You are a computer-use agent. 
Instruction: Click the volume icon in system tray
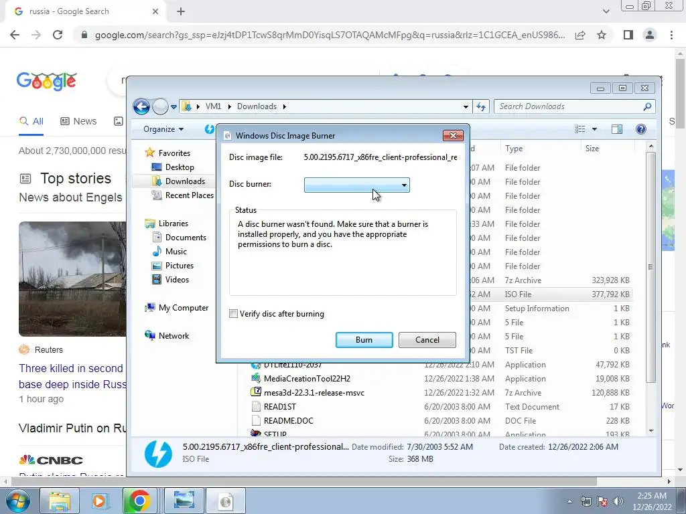point(618,501)
